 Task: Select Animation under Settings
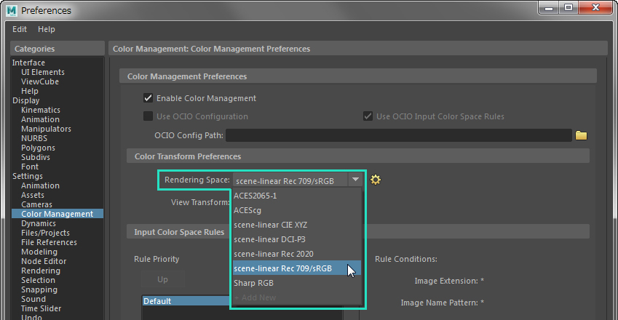(x=40, y=185)
